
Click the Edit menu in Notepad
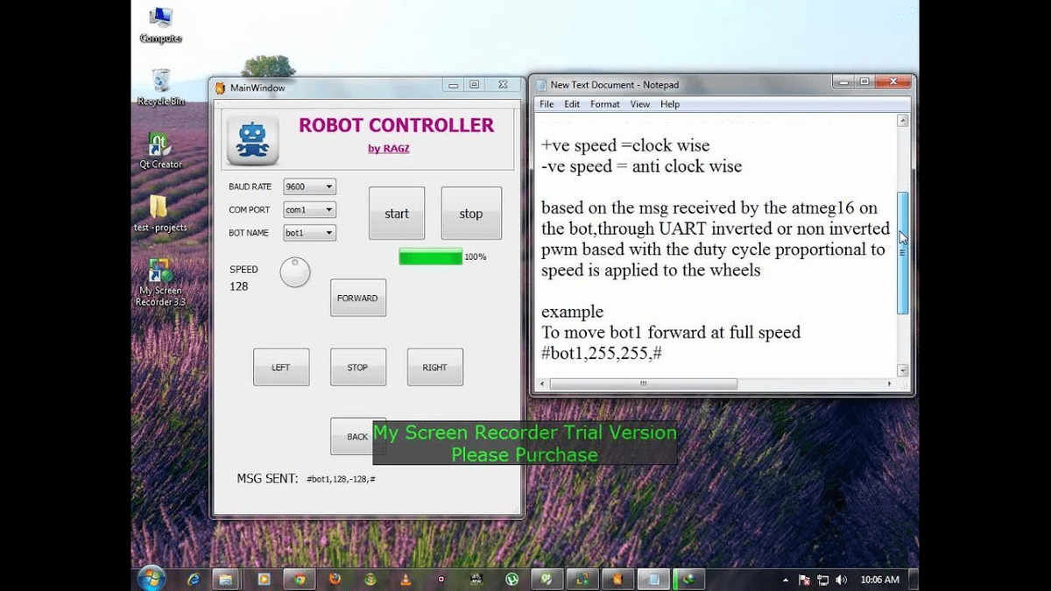[x=571, y=103]
